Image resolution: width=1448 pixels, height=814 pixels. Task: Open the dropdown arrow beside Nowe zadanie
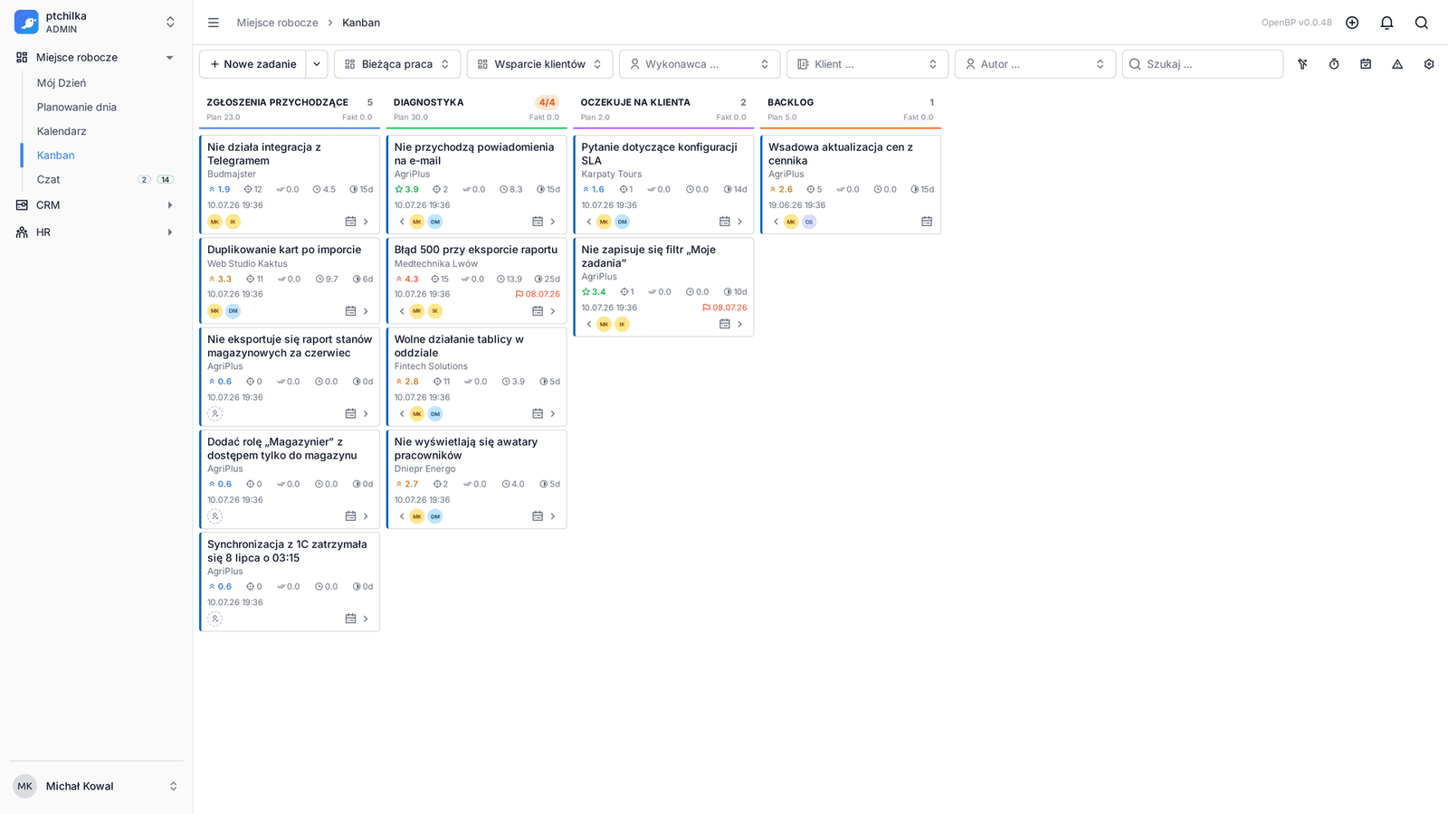click(x=317, y=64)
